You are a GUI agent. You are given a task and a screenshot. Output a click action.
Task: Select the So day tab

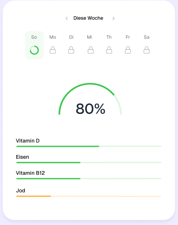tap(34, 45)
